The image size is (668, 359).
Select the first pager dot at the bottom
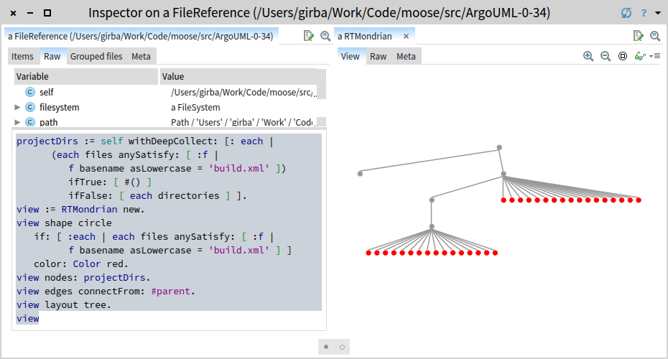(326, 347)
